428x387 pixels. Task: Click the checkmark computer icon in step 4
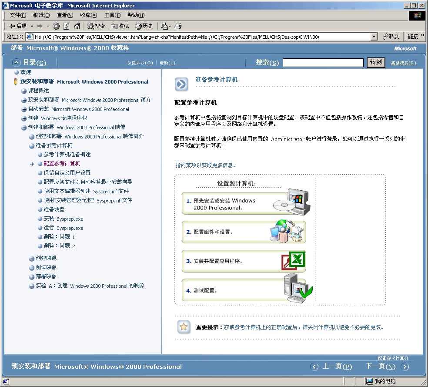coord(298,289)
